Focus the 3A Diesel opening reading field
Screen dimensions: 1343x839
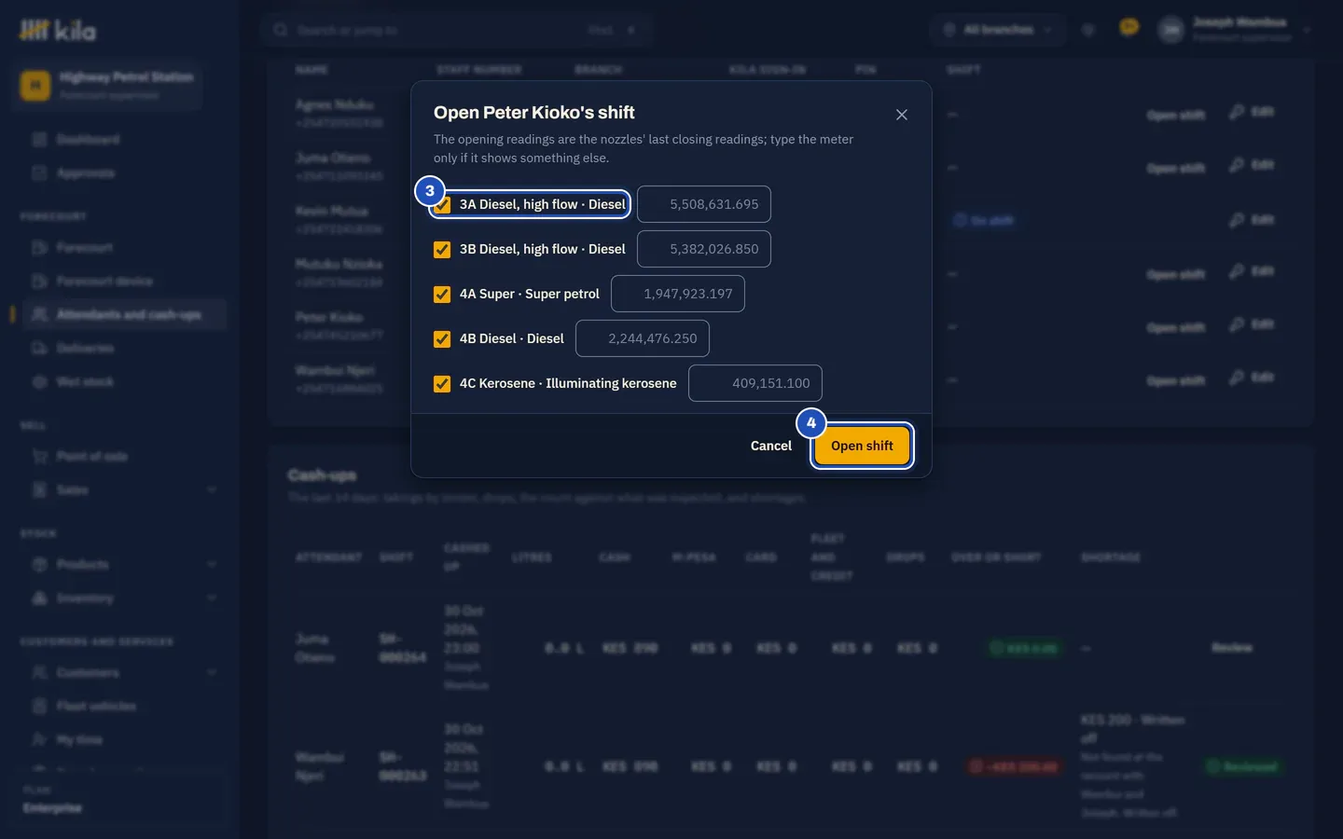[x=704, y=204]
